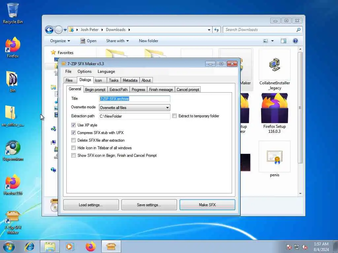
Task: Uncheck Use XP style
Action: click(x=74, y=125)
